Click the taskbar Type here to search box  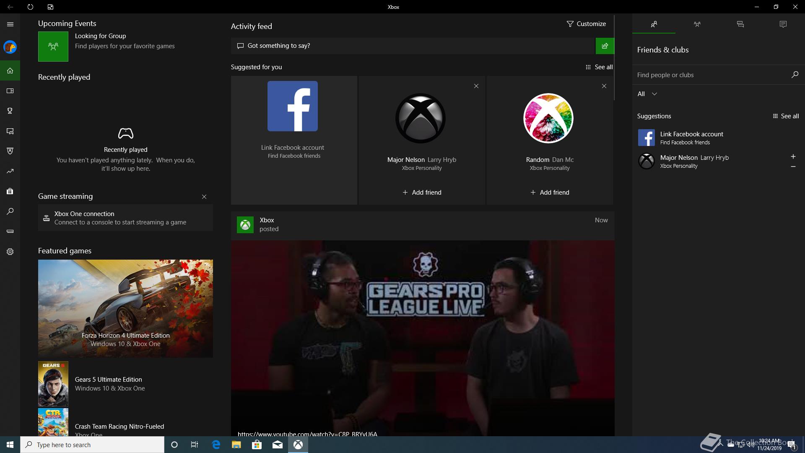coord(92,445)
